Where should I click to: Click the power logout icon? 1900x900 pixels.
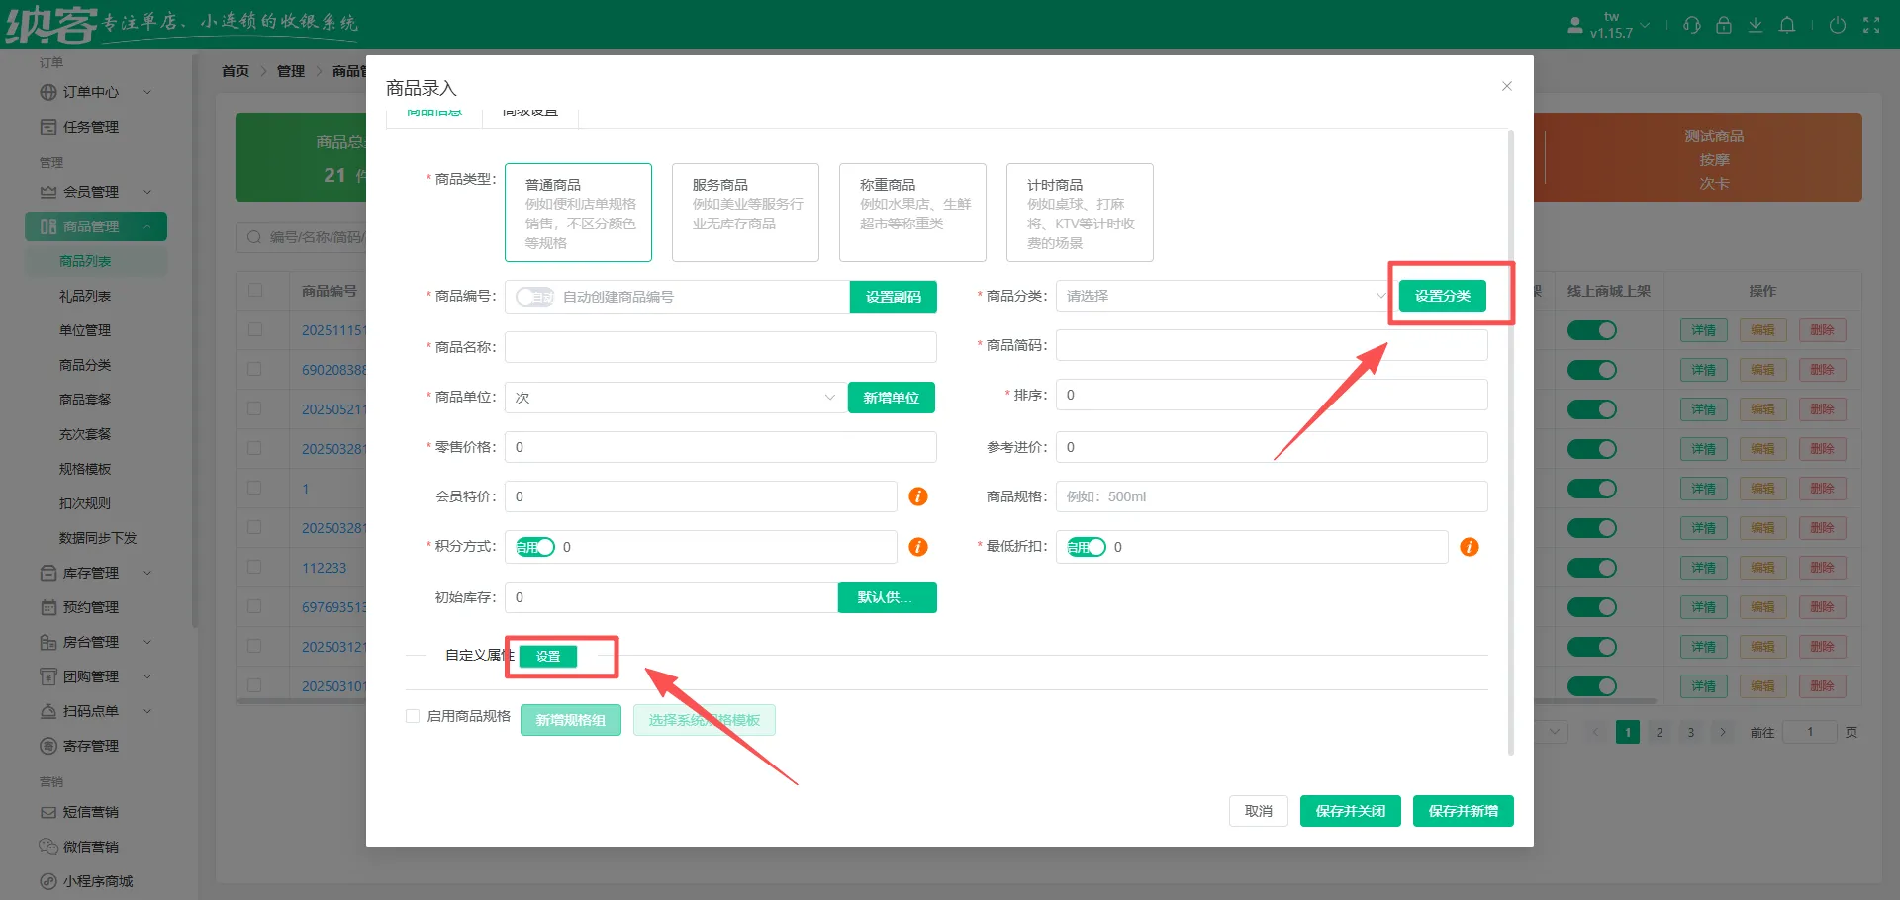pos(1838,25)
